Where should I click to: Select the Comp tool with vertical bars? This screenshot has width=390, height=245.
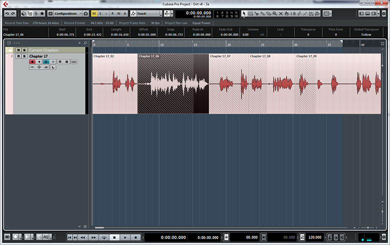(293, 13)
